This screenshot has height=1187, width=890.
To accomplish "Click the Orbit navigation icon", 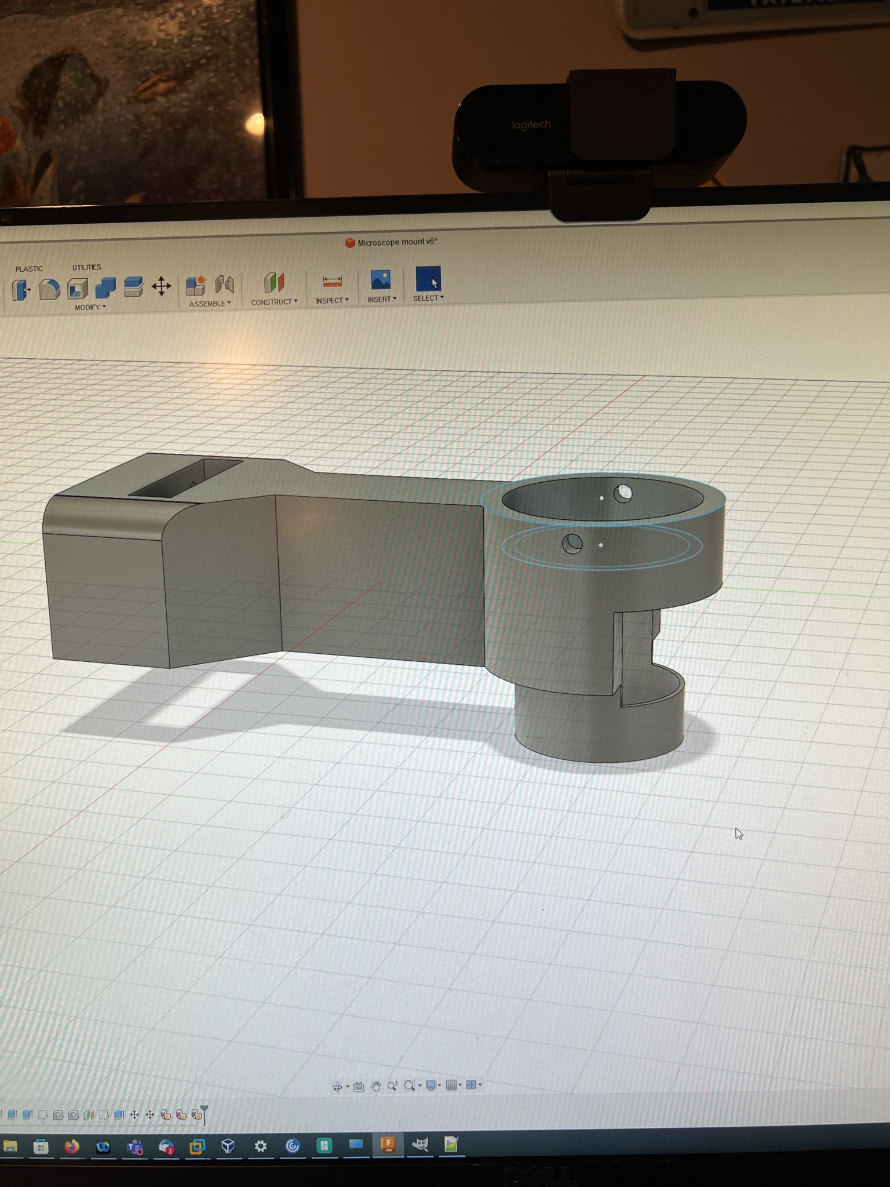I will 337,1087.
